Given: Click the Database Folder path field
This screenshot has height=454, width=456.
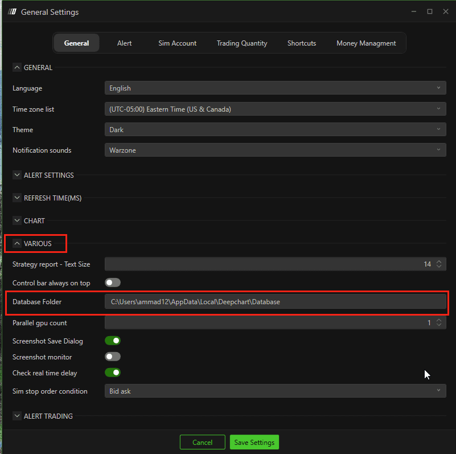Looking at the screenshot, I should [275, 302].
